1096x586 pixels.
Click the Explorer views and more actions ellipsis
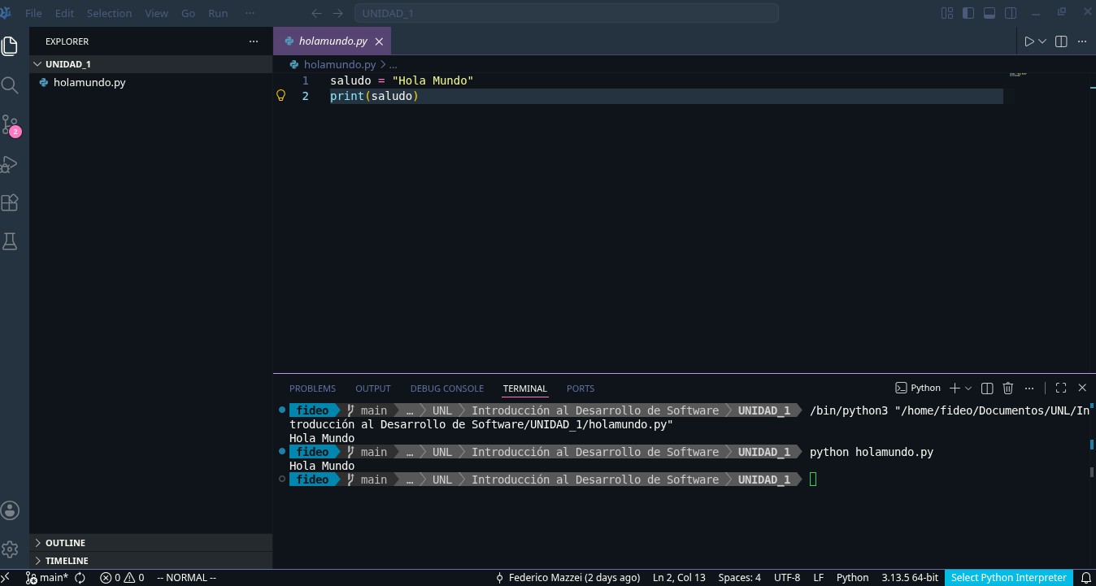[x=254, y=41]
